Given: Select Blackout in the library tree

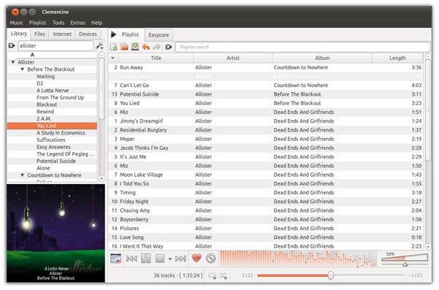Looking at the screenshot, I should click(x=47, y=104).
